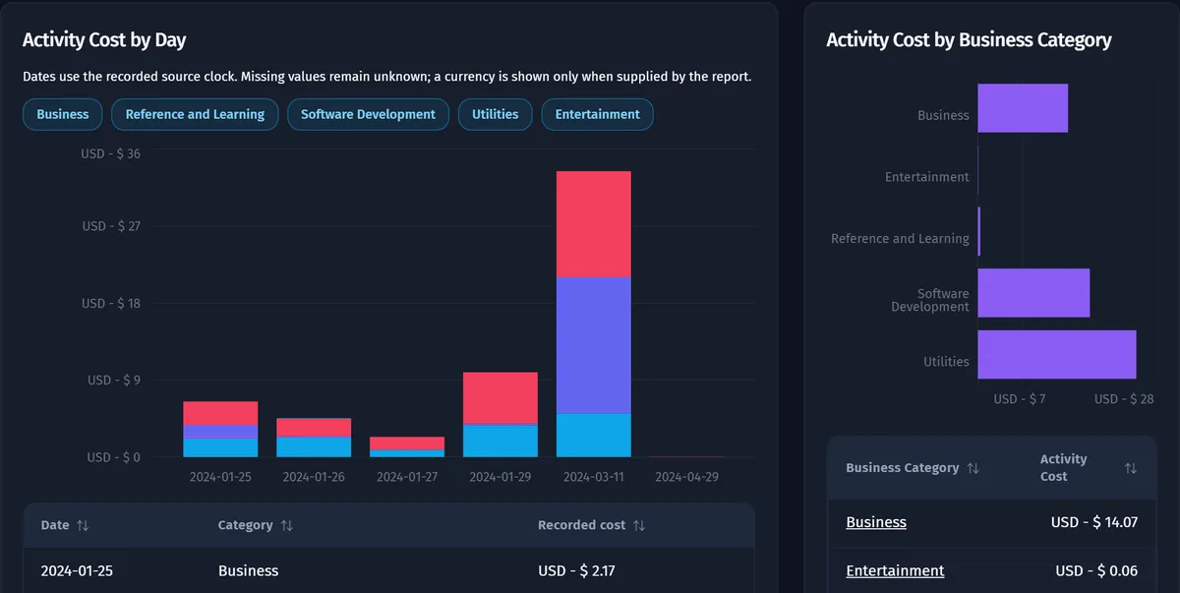The width and height of the screenshot is (1180, 593).
Task: Click the 'Software Development' chart axis label
Action: 930,300
